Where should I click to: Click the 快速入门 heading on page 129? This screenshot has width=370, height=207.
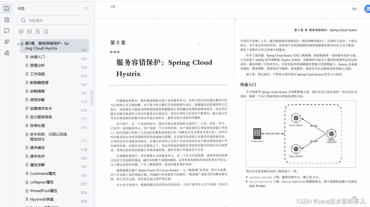coord(248,85)
